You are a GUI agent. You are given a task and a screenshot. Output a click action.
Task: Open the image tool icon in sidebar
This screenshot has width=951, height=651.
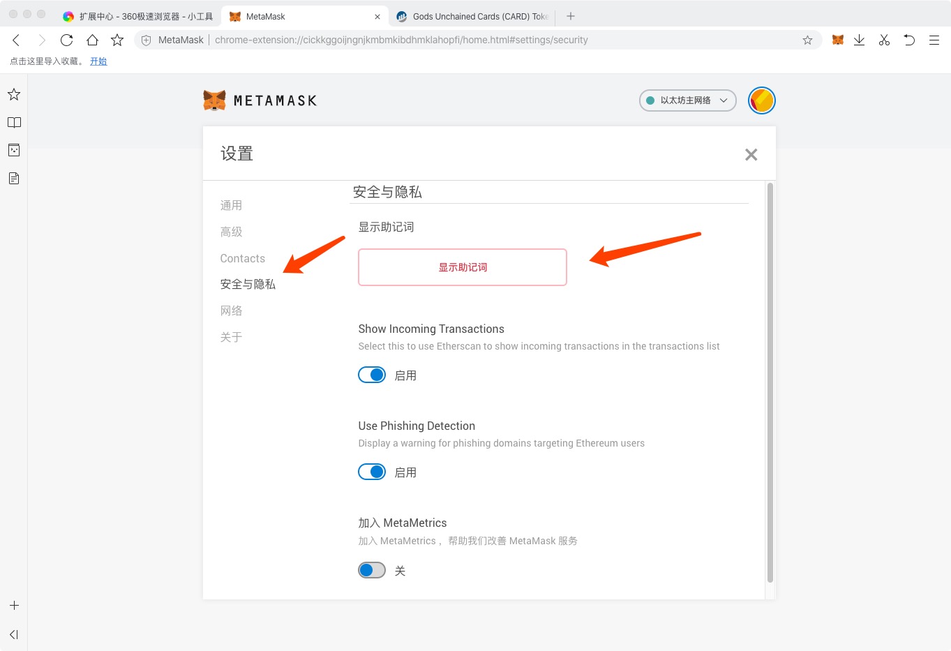(14, 150)
